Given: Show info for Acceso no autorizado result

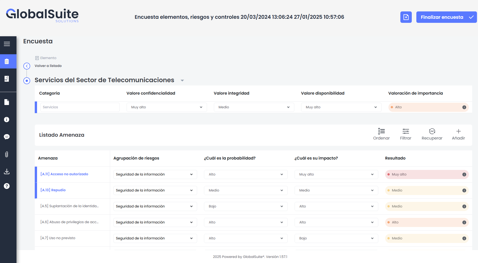Looking at the screenshot, I should (x=464, y=174).
